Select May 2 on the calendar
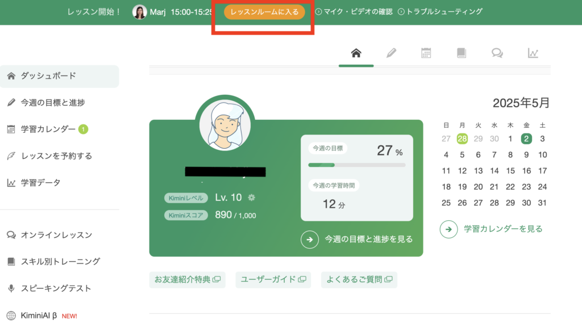 coord(526,139)
